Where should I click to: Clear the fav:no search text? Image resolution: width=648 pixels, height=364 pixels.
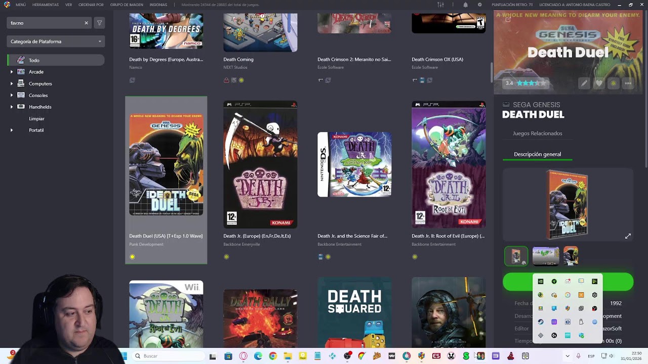[86, 23]
